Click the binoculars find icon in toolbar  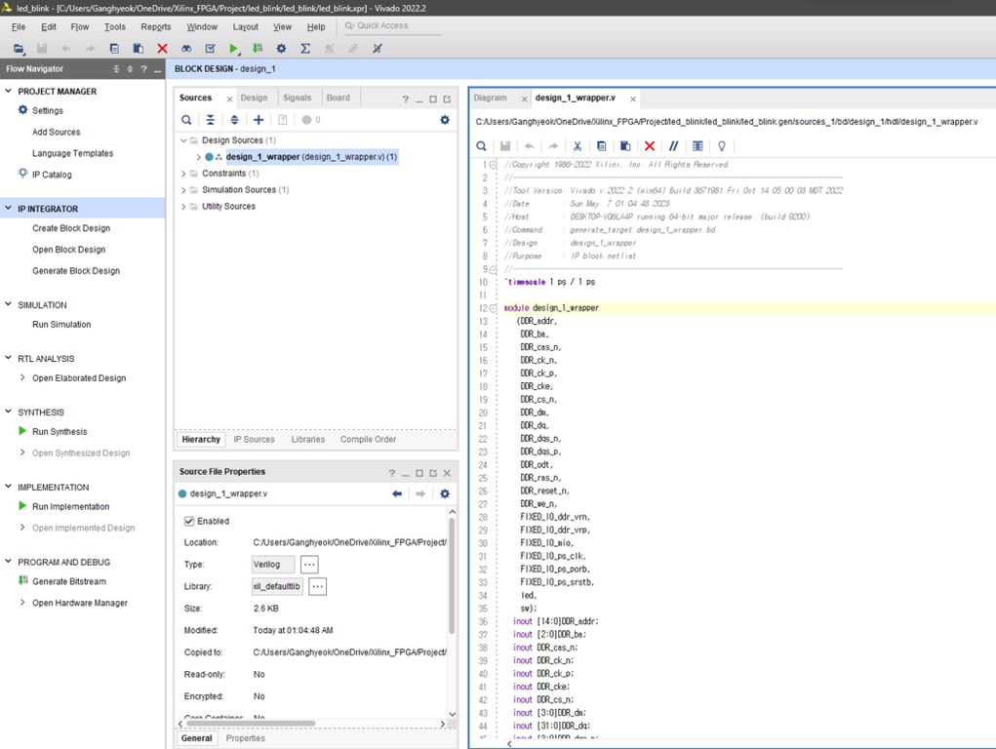click(x=186, y=49)
